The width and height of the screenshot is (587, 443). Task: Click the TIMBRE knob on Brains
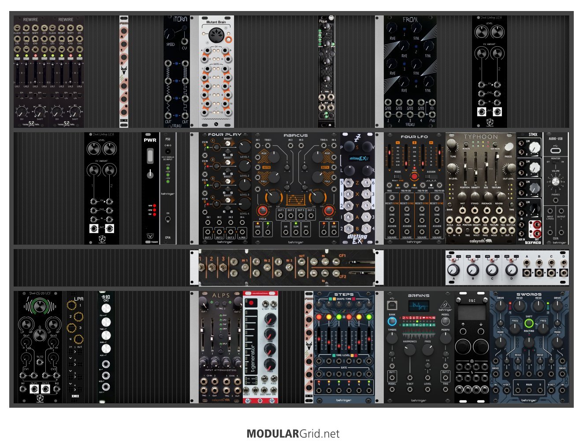coord(392,339)
